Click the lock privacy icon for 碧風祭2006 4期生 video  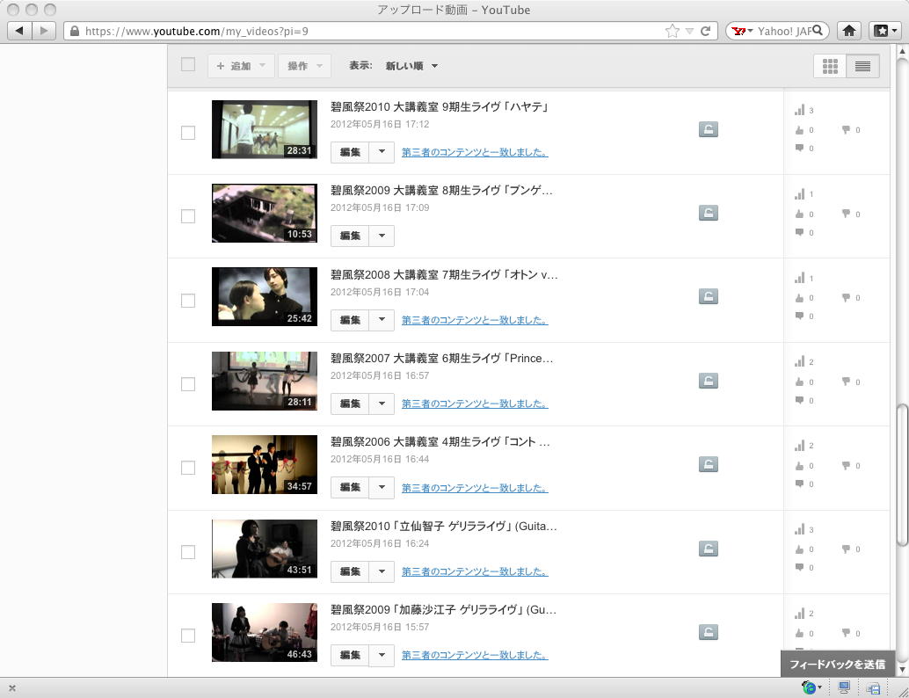[x=708, y=464]
